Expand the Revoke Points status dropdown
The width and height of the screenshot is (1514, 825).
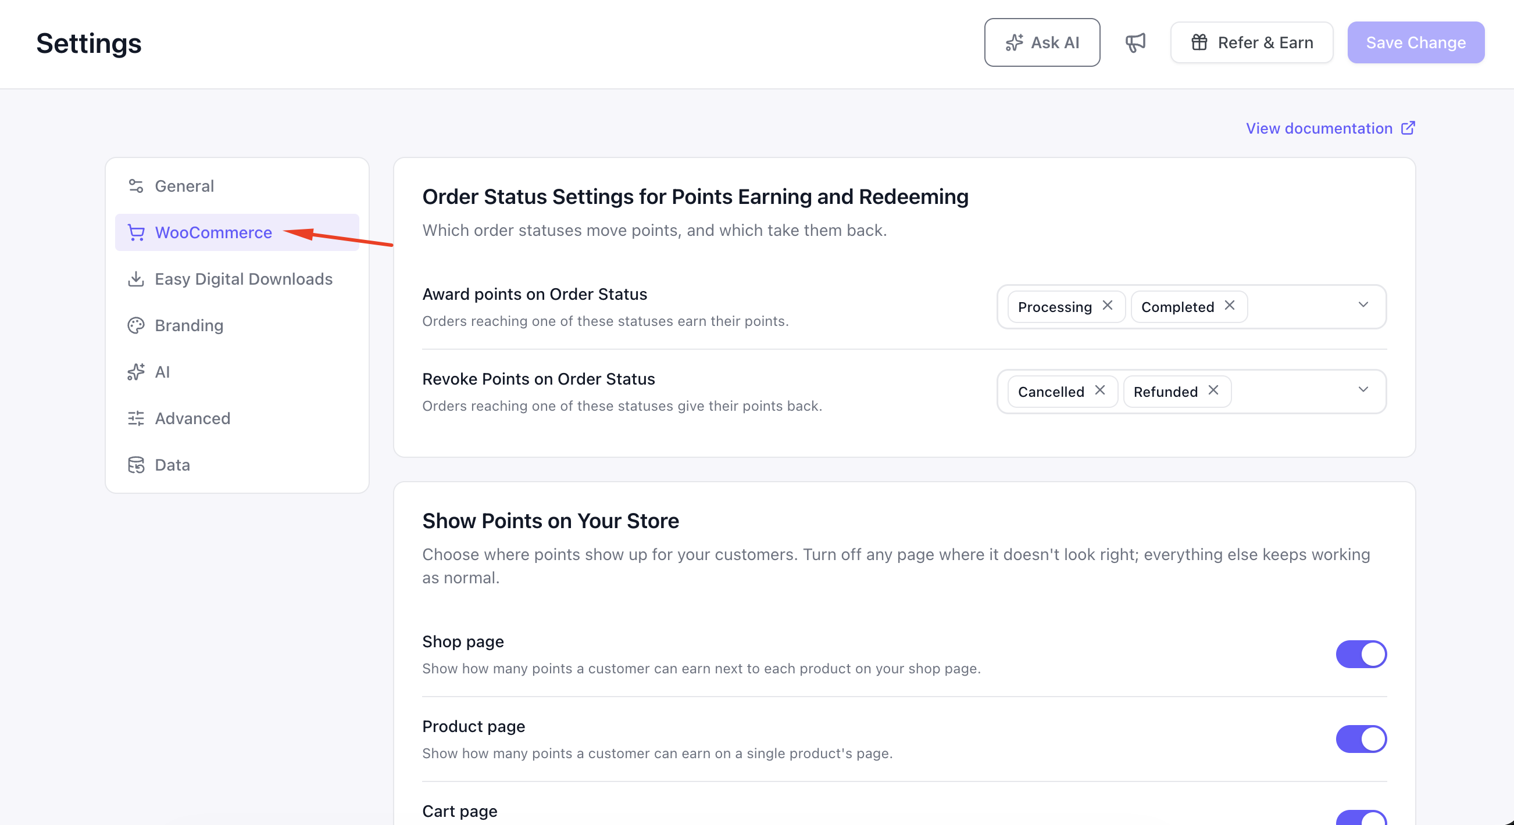[x=1363, y=390]
